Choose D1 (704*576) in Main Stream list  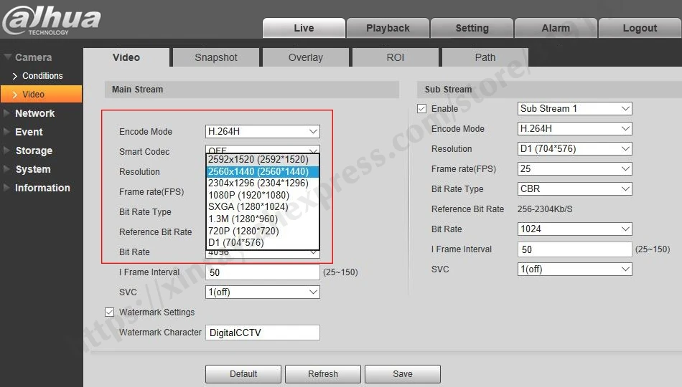(262, 242)
